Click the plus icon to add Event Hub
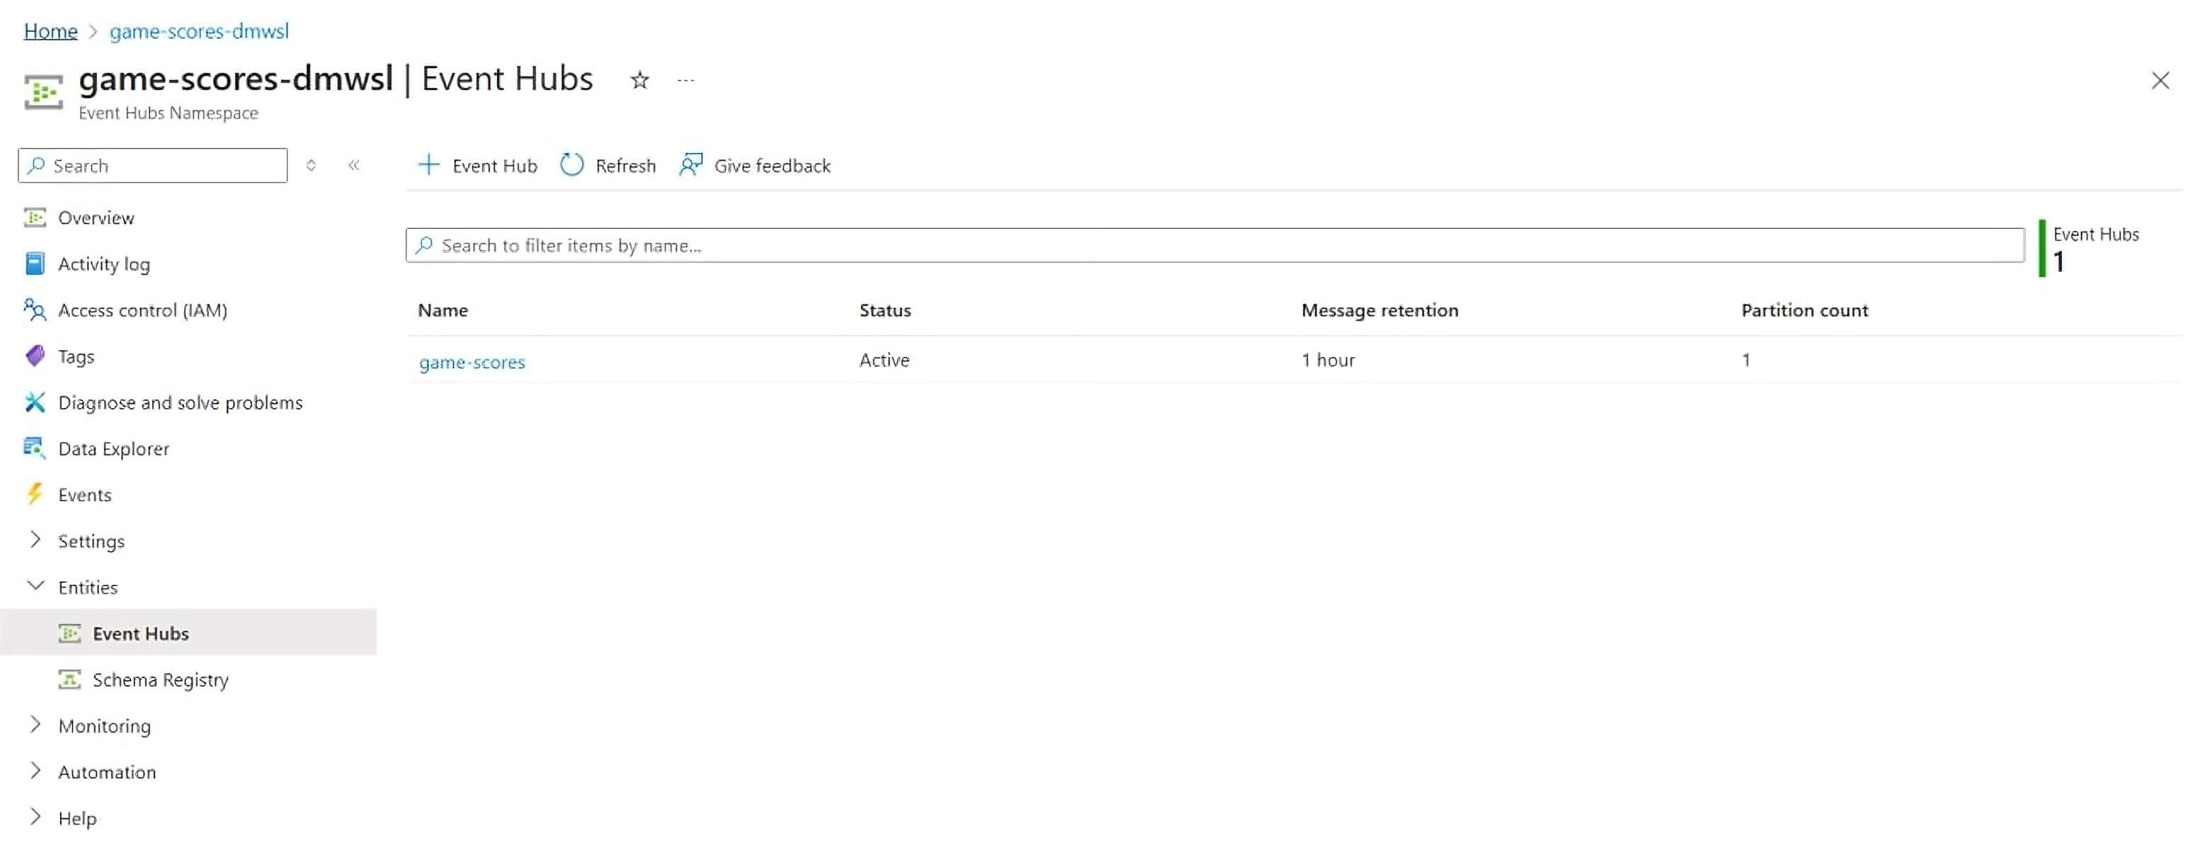This screenshot has height=867, width=2200. [x=428, y=164]
